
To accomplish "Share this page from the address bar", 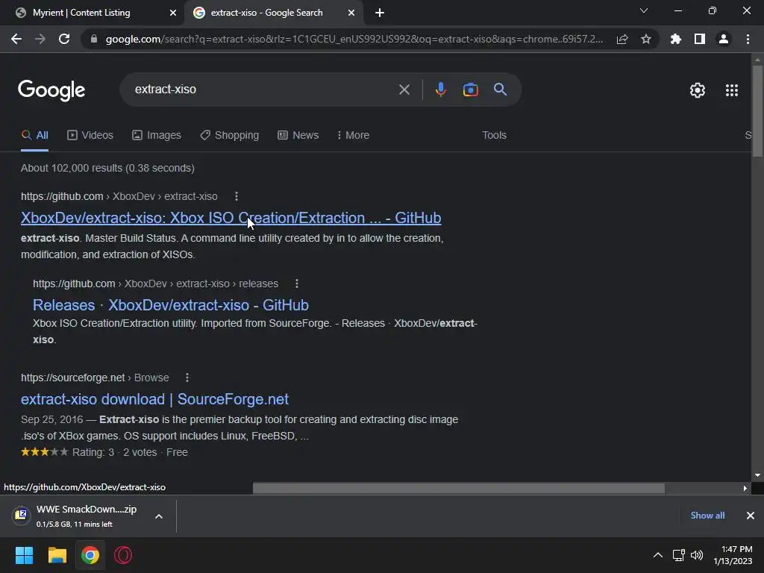I will [x=622, y=40].
